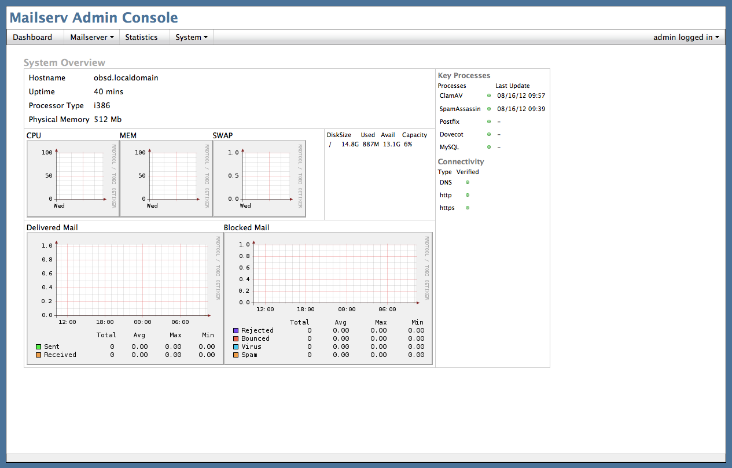Screen dimensions: 732x468
Task: Click the disk available value 13.1G
Action: (392, 144)
